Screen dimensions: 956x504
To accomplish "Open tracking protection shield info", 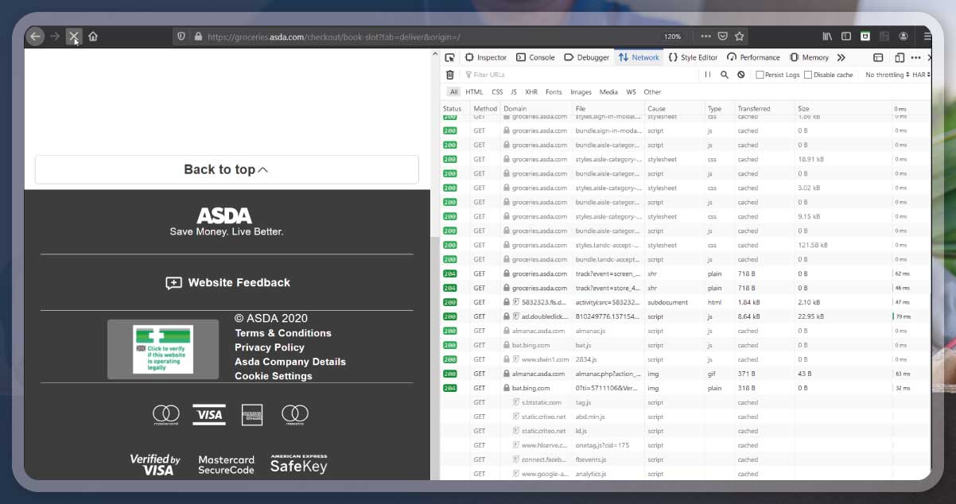I will pyautogui.click(x=181, y=37).
